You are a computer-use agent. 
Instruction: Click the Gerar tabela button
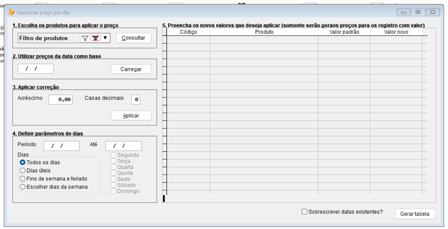point(415,214)
